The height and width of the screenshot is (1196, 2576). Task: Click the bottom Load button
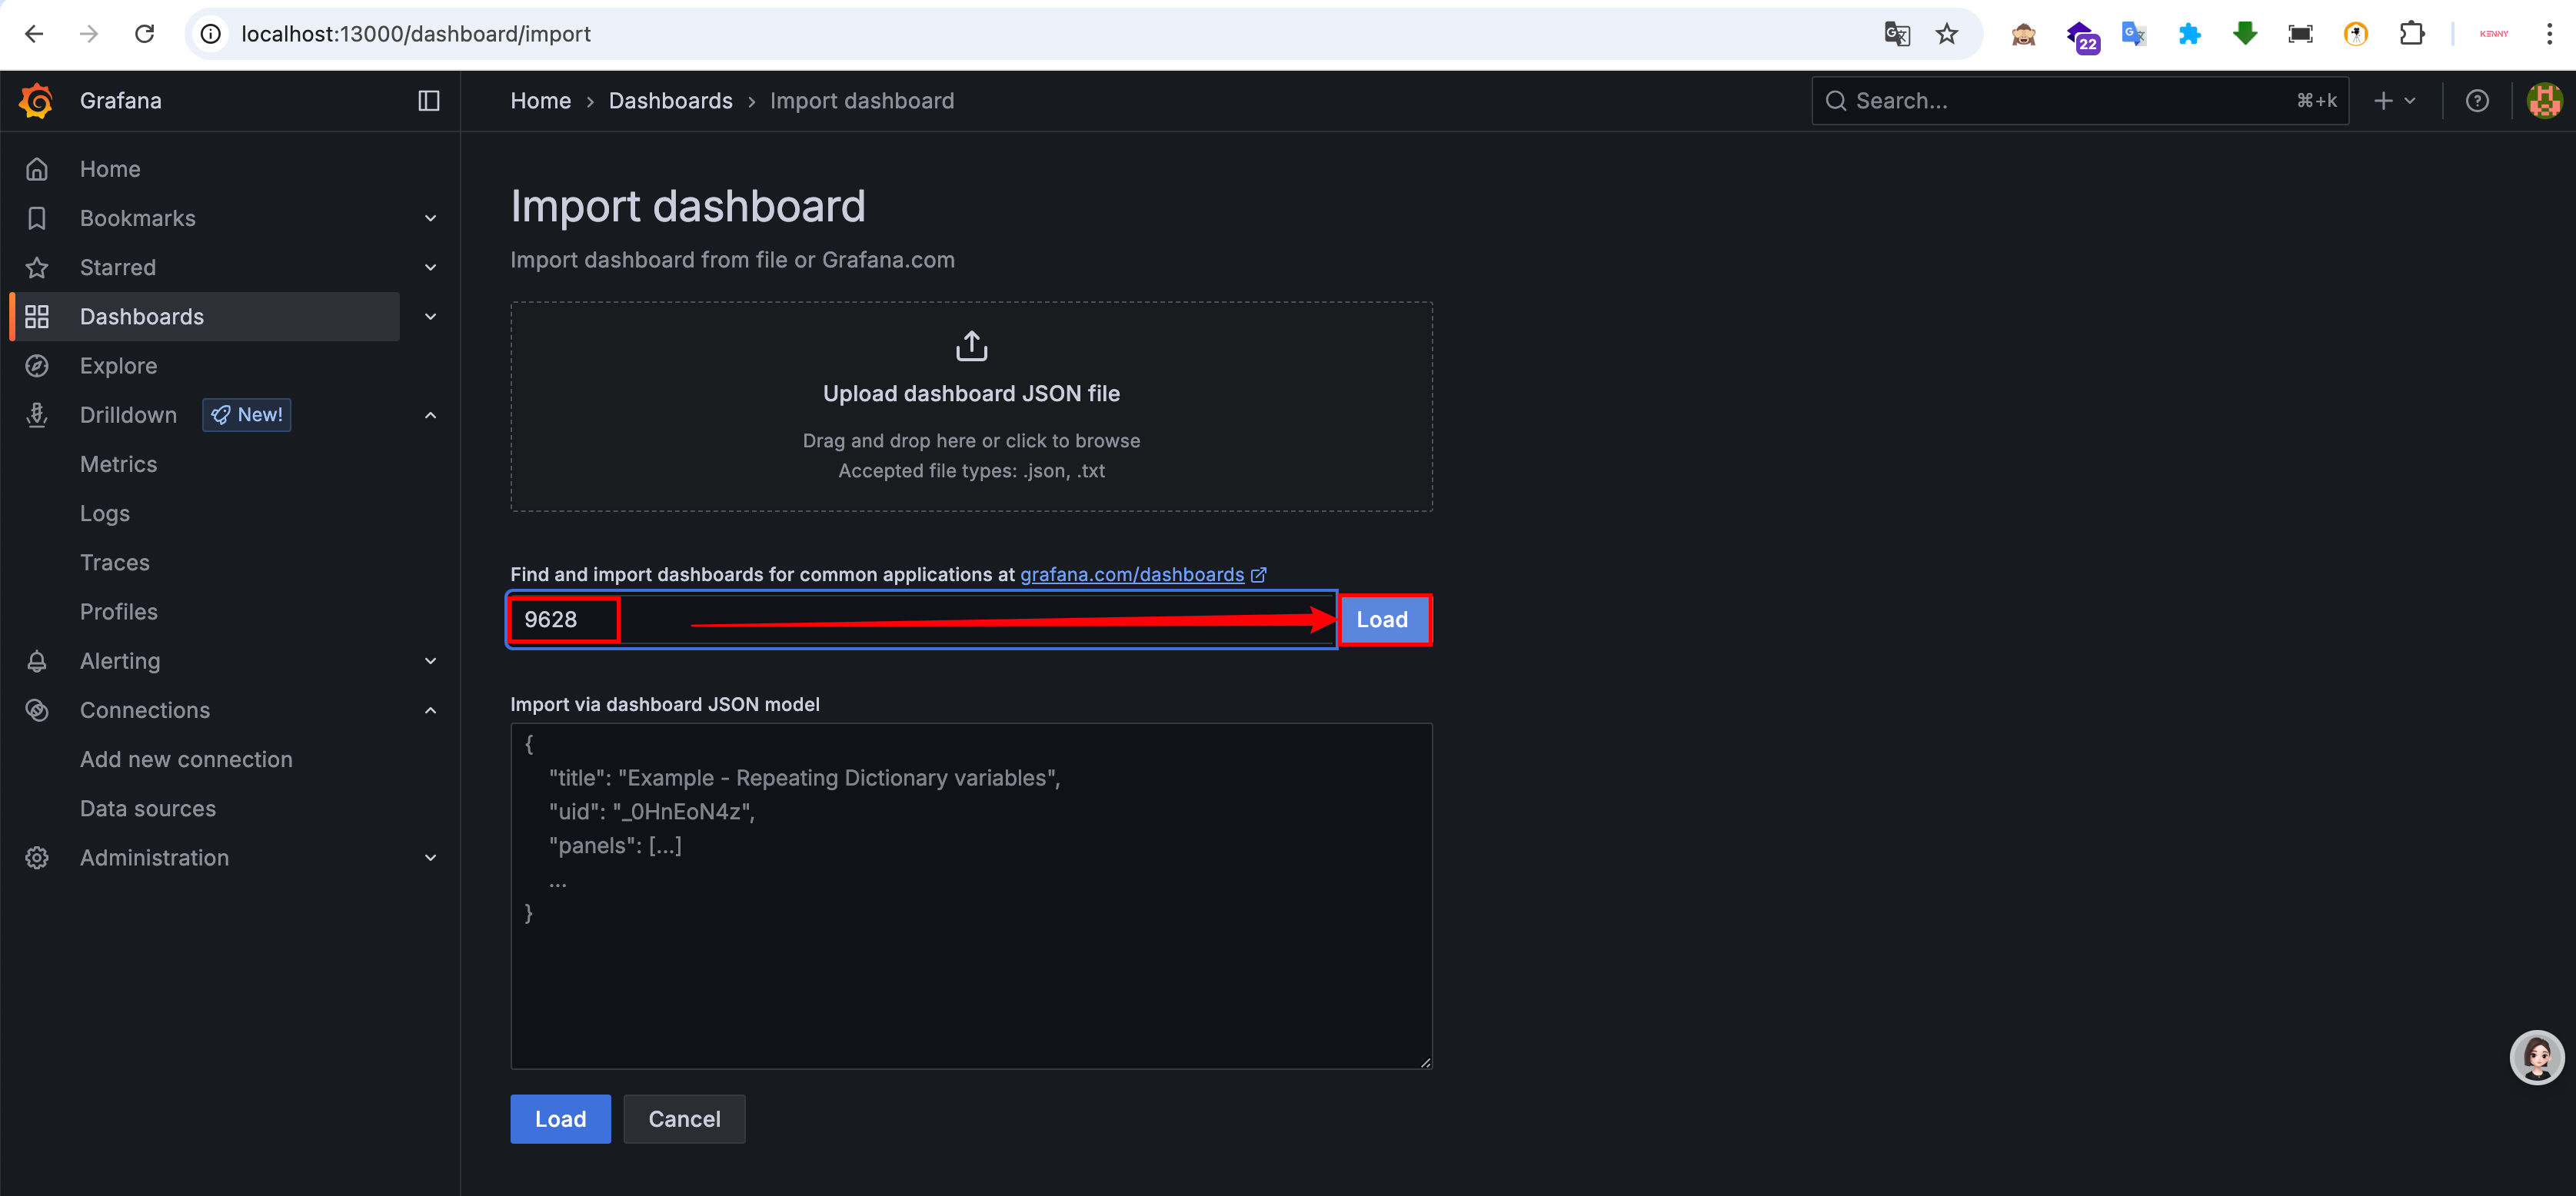(x=560, y=1118)
